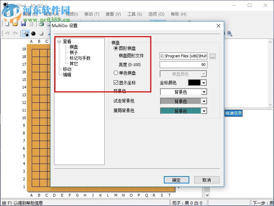This screenshot has height=206, width=274.
Task: Click scroll-down arrow below the board
Action: (207, 195)
